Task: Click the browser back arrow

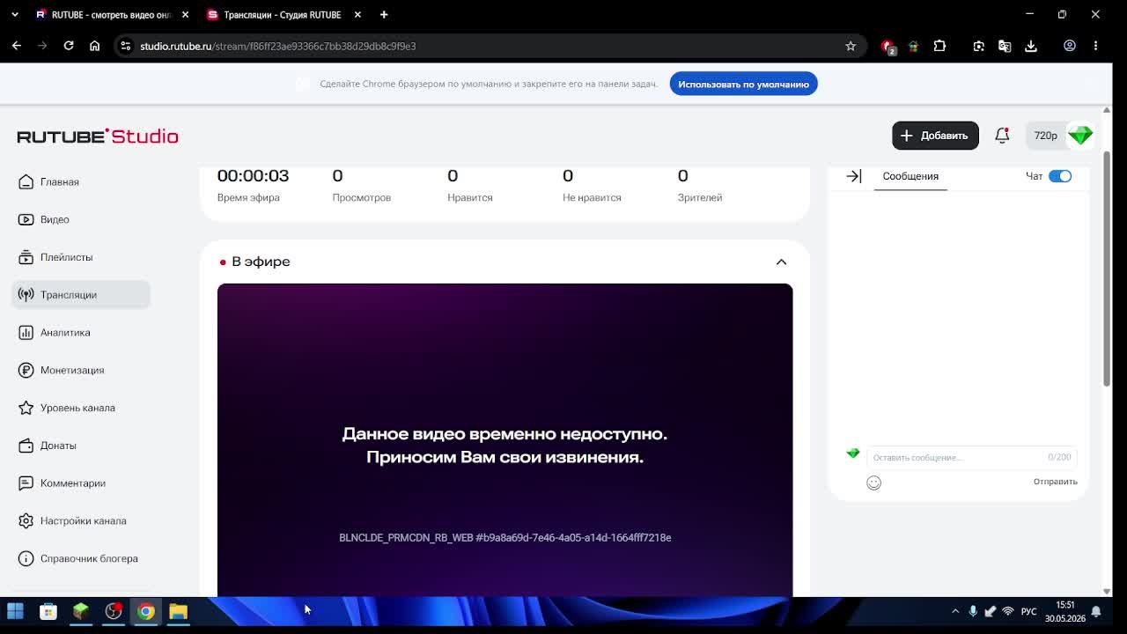Action: tap(17, 46)
